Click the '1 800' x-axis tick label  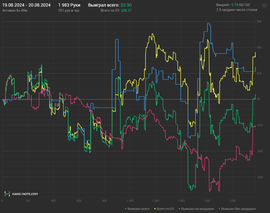click(x=232, y=201)
